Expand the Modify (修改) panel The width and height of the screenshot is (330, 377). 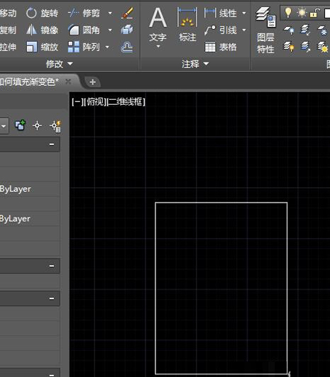[x=59, y=64]
